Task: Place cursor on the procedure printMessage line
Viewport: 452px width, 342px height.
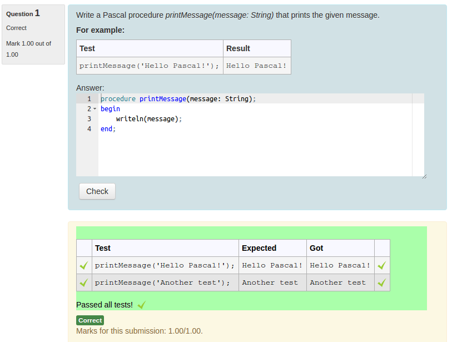Action: click(178, 99)
